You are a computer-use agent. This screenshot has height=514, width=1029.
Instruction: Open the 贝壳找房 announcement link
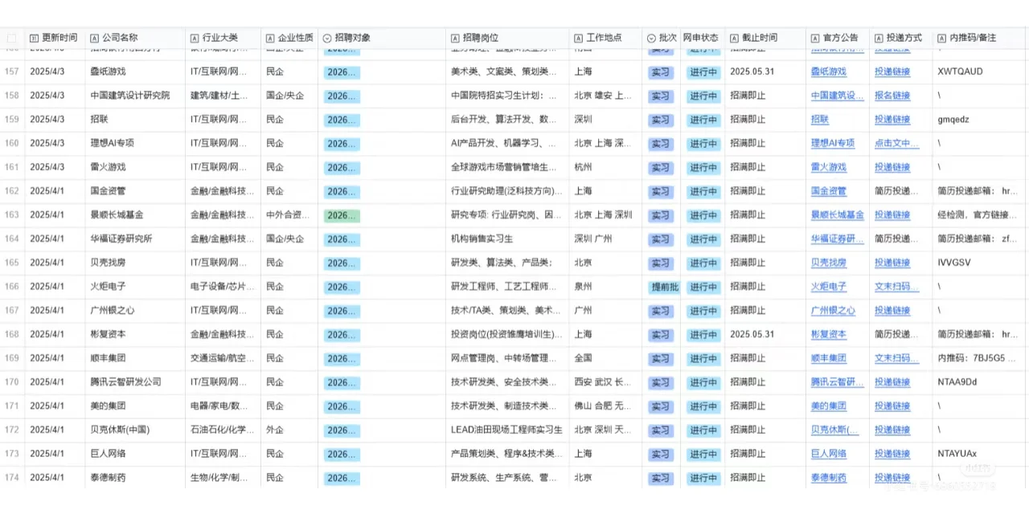tap(828, 263)
